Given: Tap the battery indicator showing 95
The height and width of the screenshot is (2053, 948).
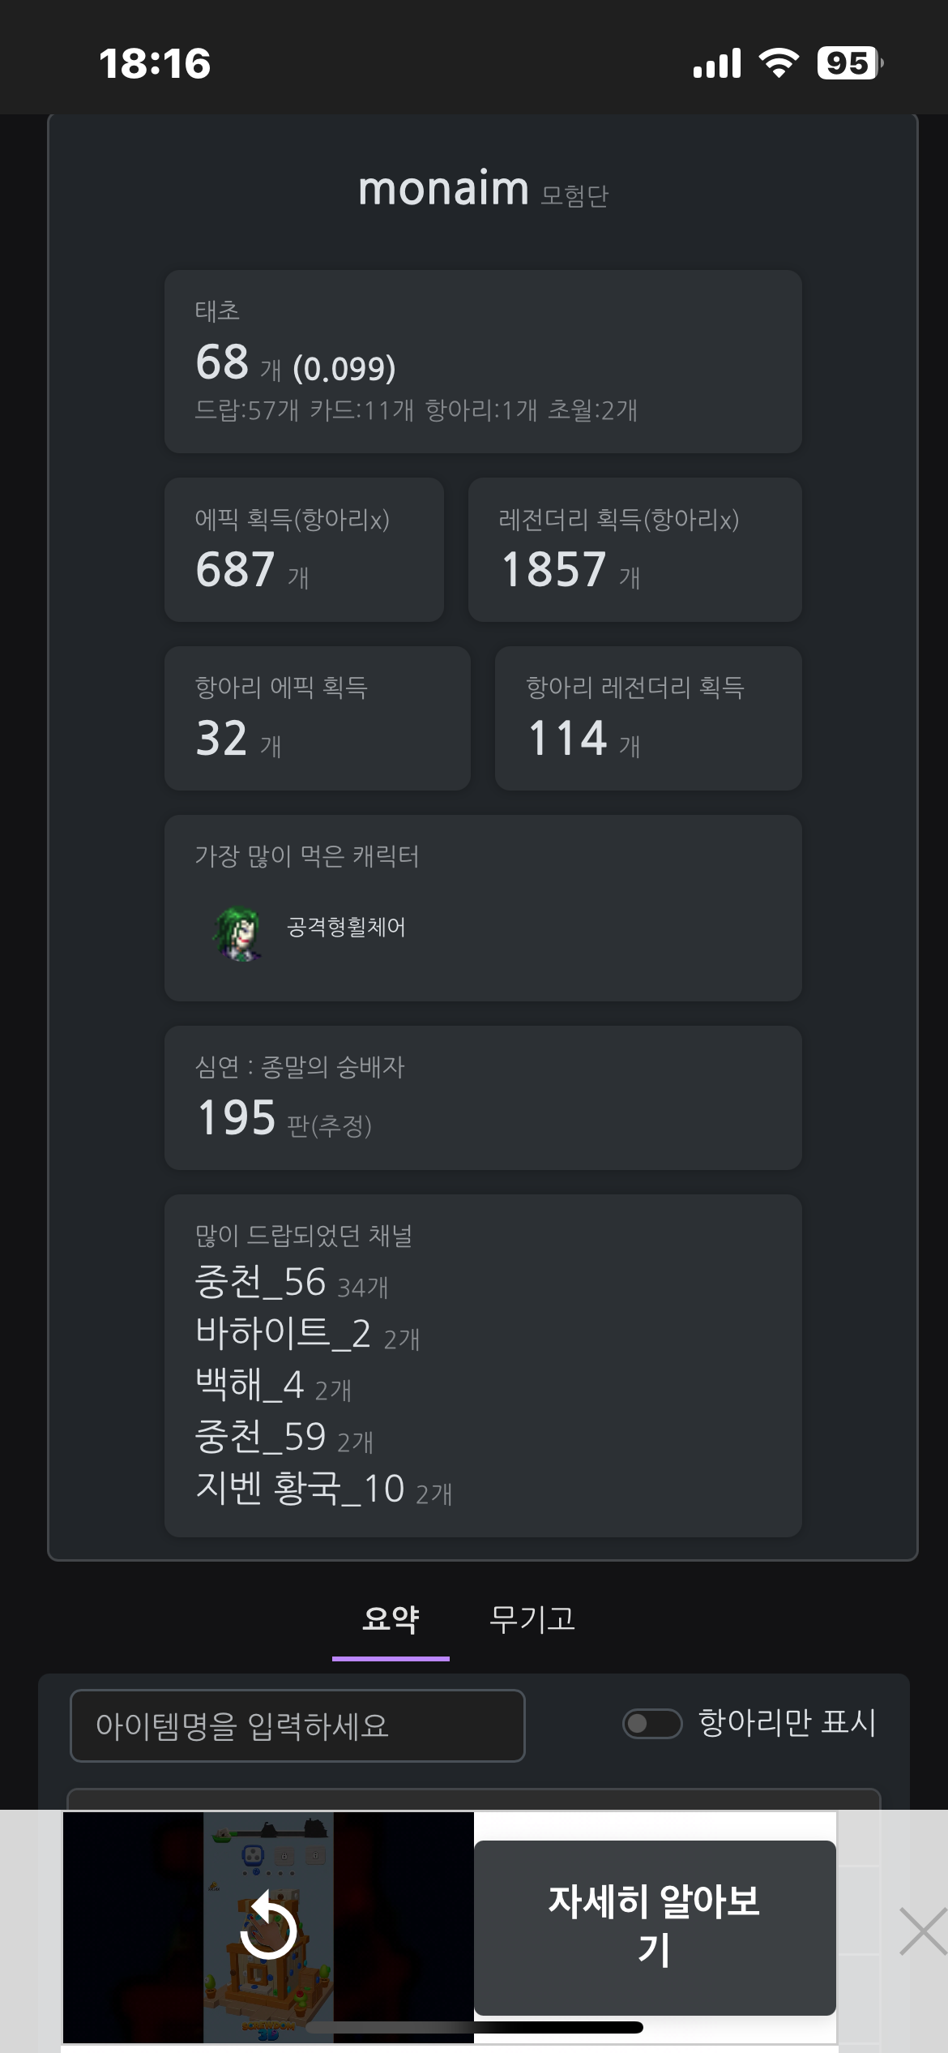Looking at the screenshot, I should click(x=849, y=63).
